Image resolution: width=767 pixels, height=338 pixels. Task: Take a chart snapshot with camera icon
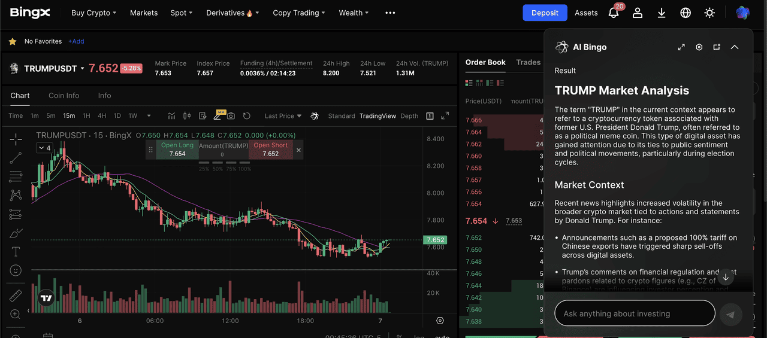231,116
